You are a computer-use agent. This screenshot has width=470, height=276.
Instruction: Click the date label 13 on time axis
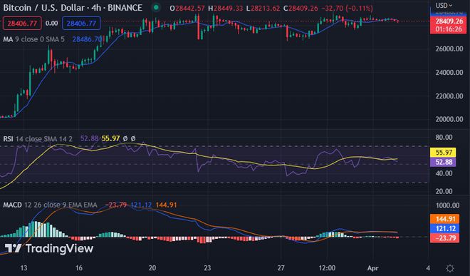point(23,268)
